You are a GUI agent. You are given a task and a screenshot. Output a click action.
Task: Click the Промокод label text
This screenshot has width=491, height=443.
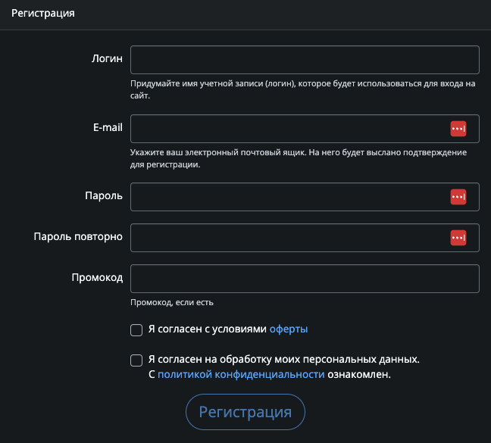(97, 278)
